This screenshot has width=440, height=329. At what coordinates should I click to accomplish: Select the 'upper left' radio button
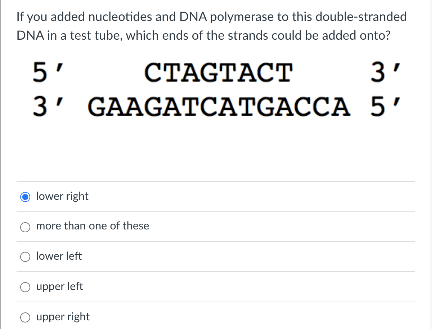pyautogui.click(x=25, y=287)
